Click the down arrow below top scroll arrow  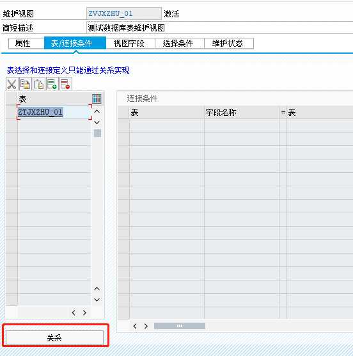97,122
